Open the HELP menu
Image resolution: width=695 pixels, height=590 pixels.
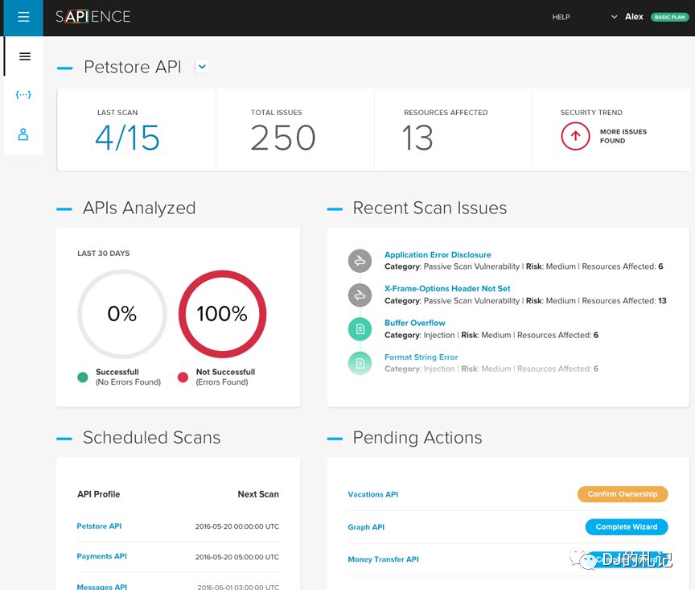click(x=561, y=17)
